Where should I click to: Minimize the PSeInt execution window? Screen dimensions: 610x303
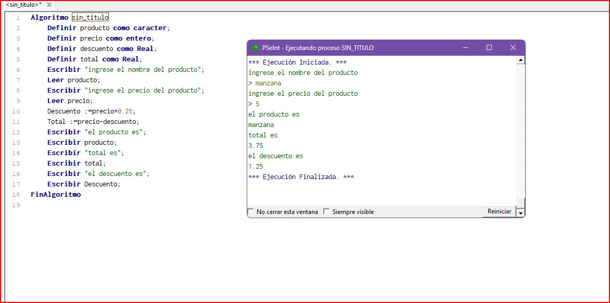(x=465, y=48)
